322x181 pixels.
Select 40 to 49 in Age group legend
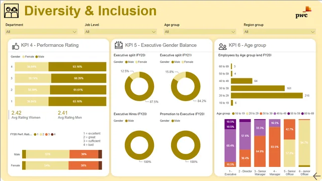point(280,114)
